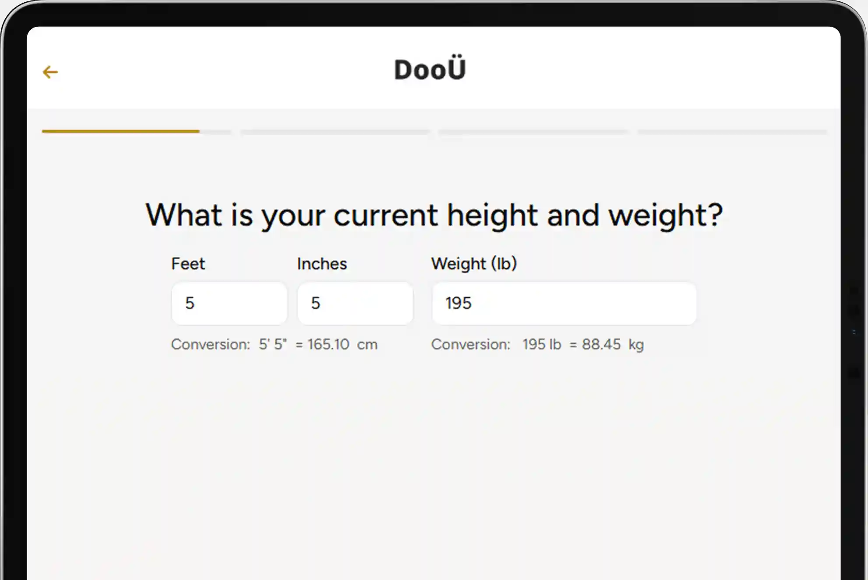Click the 195 lb value in conversion line

(542, 344)
